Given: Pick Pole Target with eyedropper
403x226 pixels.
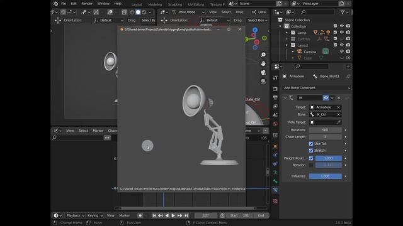Looking at the screenshot, I should coord(338,122).
